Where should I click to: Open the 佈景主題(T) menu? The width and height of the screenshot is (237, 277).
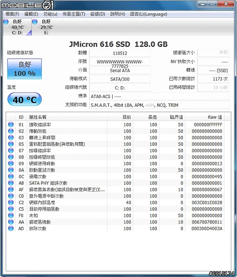[x=74, y=14]
